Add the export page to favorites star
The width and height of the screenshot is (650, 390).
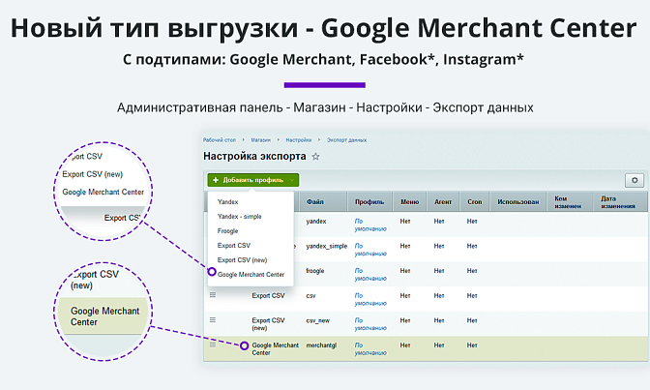pyautogui.click(x=315, y=157)
